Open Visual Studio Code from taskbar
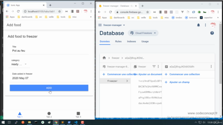Screen dimensions: 223x125 pyautogui.click(x=76, y=122)
